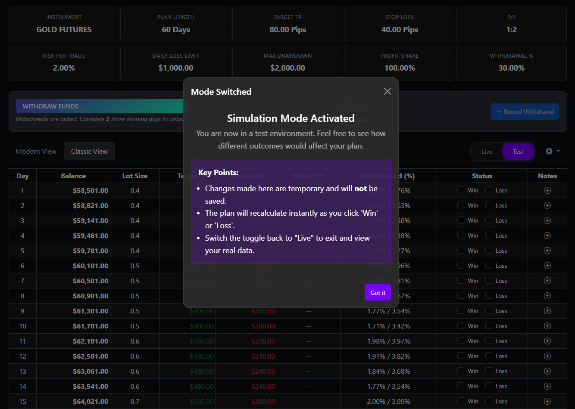Click the Record Withdrawal button
The height and width of the screenshot is (409, 575).
coord(525,111)
